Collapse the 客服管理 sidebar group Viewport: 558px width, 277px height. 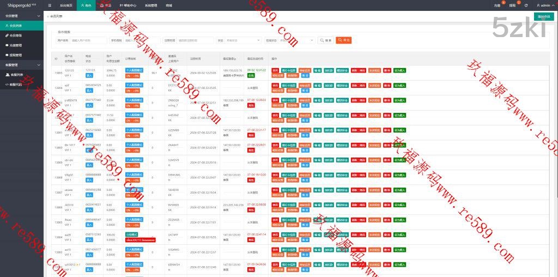pyautogui.click(x=22, y=65)
